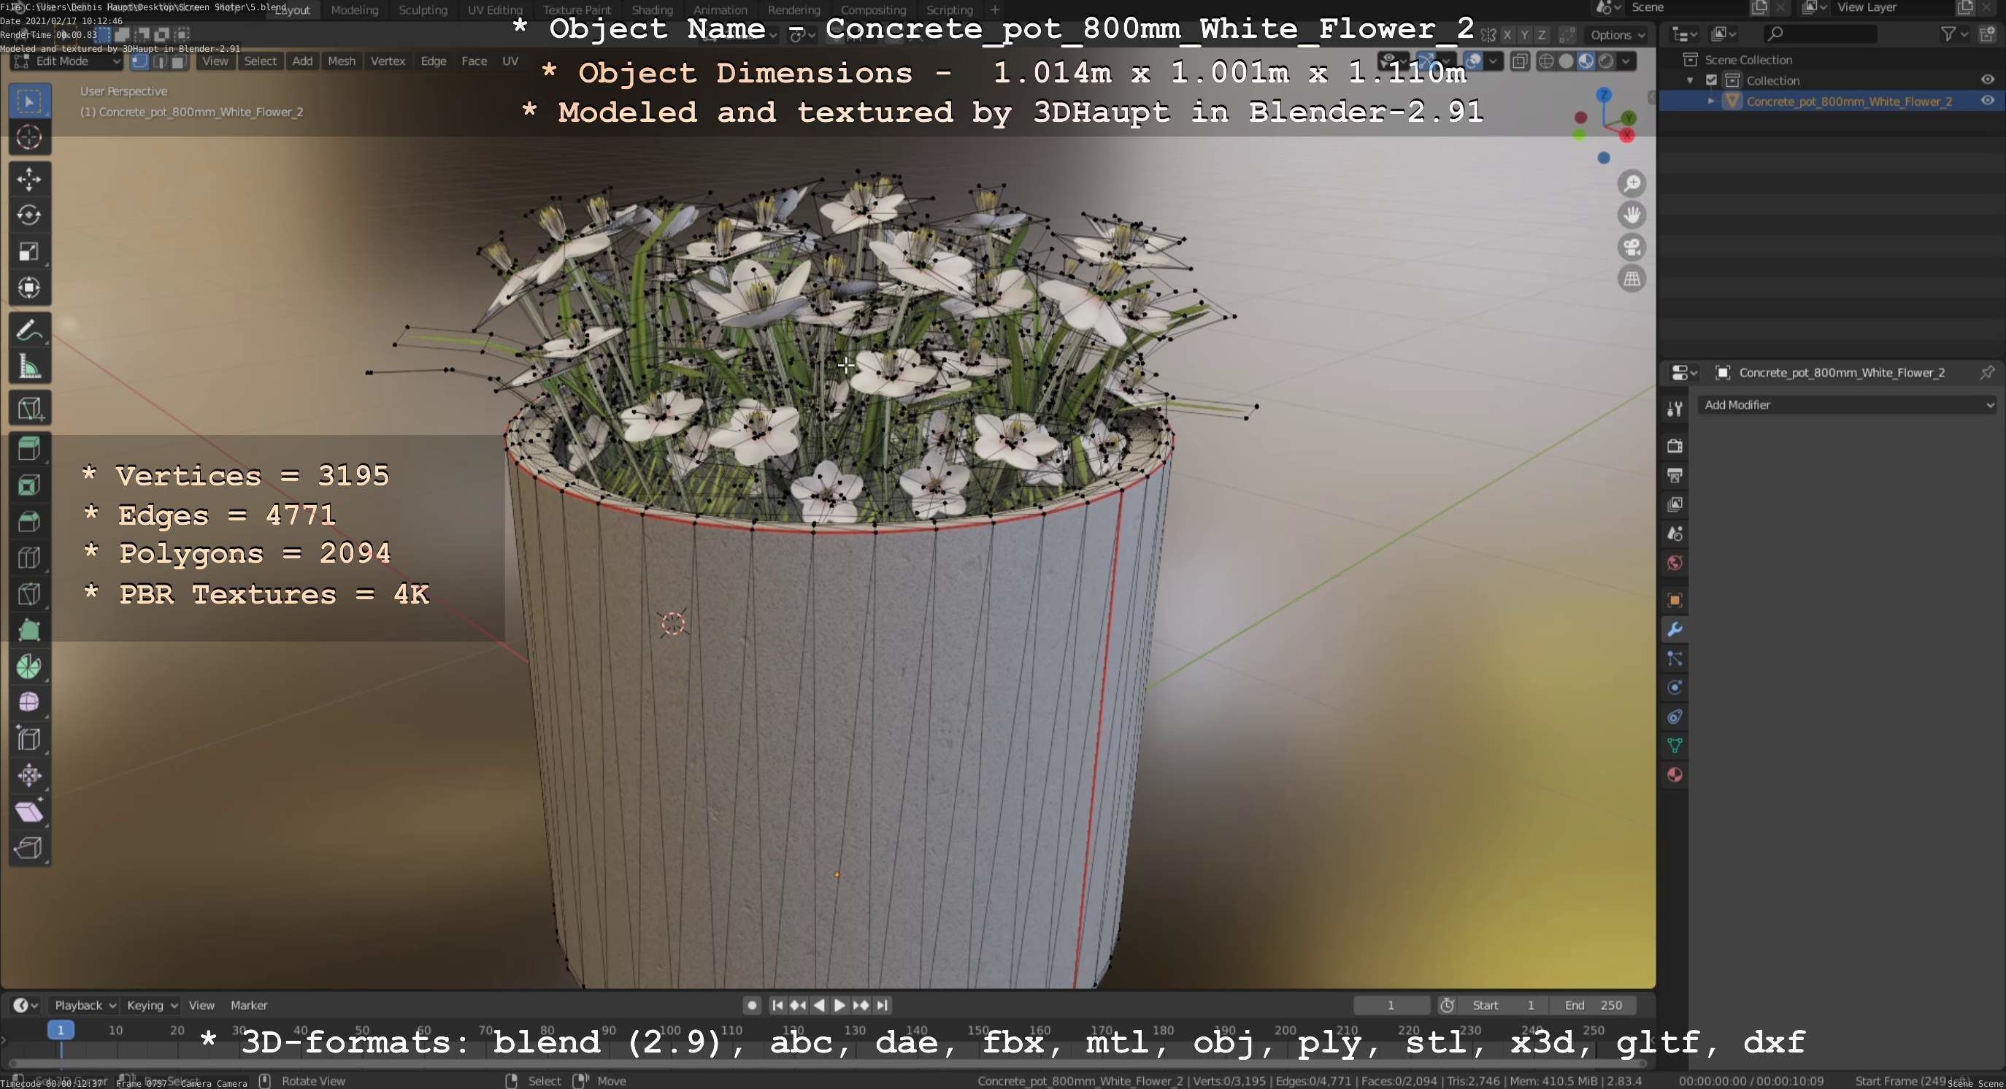This screenshot has width=2006, height=1089.
Task: Switch perspective/orthographic with grid gizmo
Action: [1632, 279]
